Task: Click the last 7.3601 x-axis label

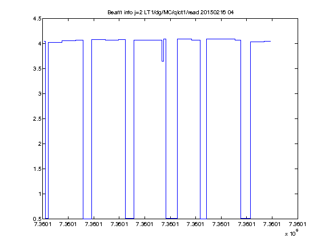Action: click(x=298, y=224)
